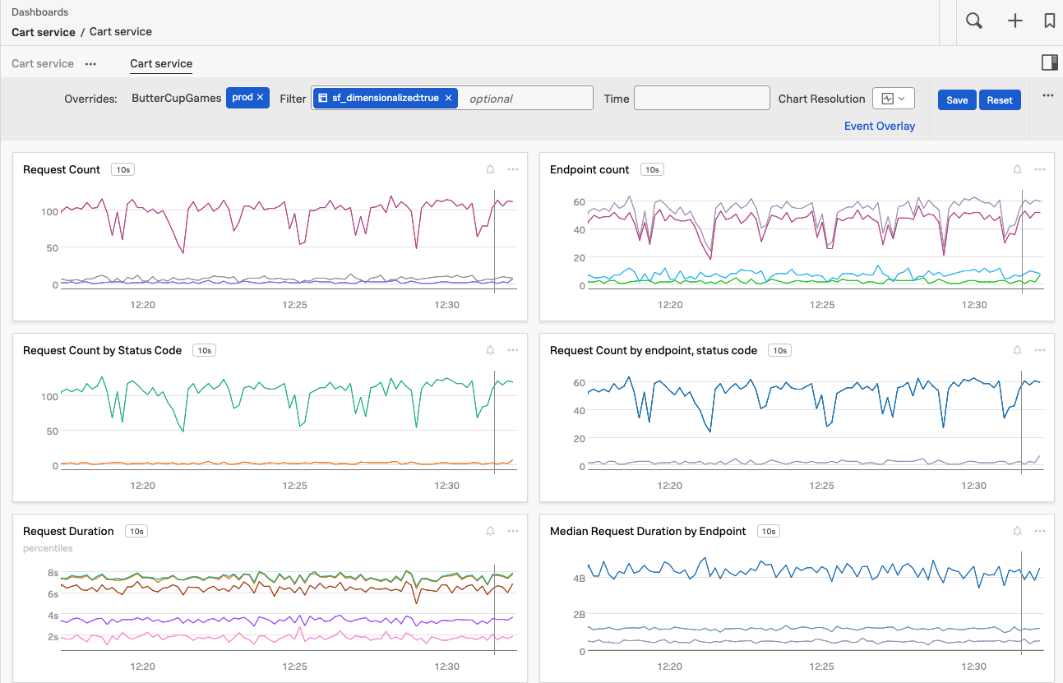Click the 10s badge on Request Count

click(122, 169)
